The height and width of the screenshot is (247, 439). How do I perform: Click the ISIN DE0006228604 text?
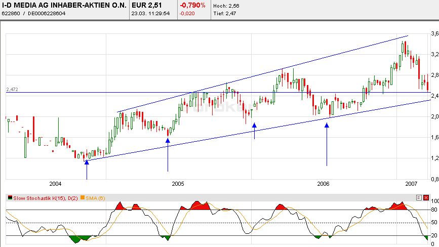click(x=47, y=14)
